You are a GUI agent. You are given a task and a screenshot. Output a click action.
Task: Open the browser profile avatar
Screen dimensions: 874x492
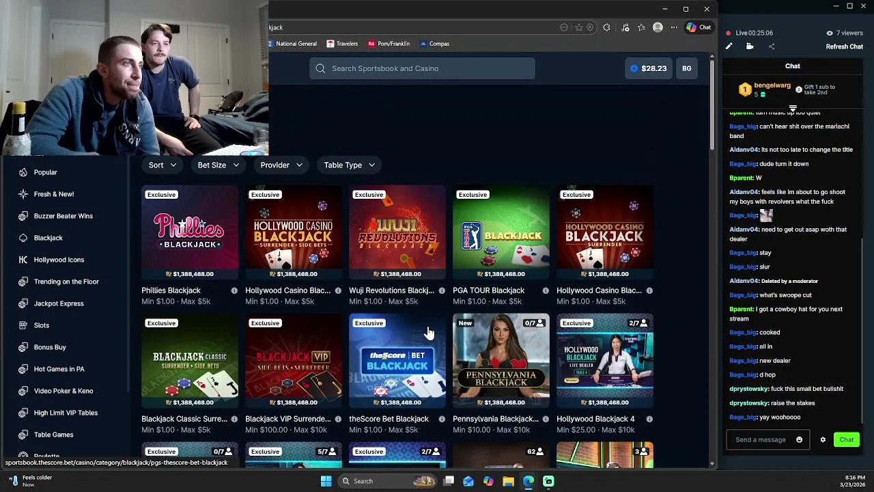pos(658,27)
